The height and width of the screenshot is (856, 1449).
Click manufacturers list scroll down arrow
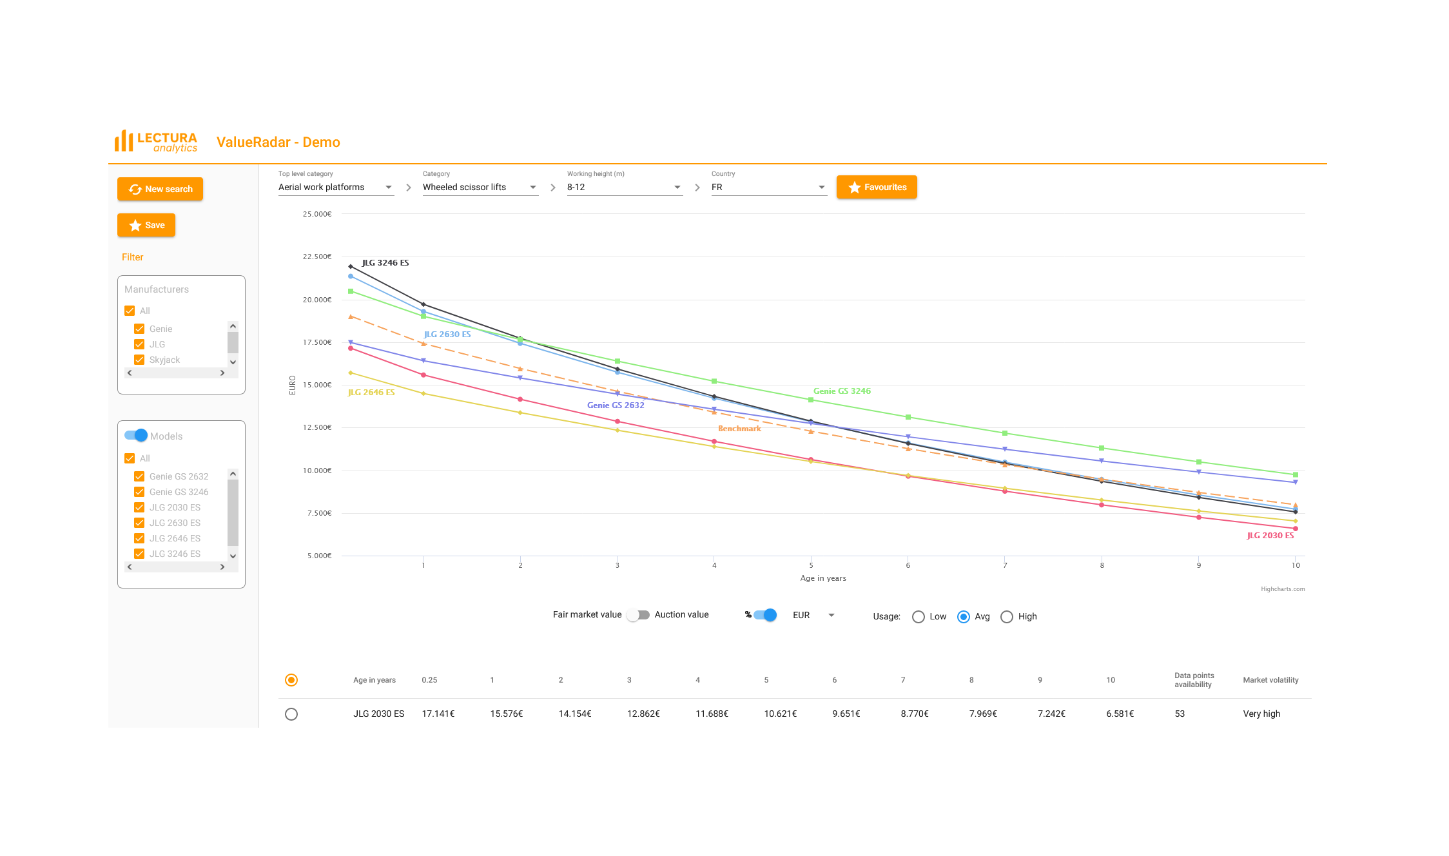point(233,362)
